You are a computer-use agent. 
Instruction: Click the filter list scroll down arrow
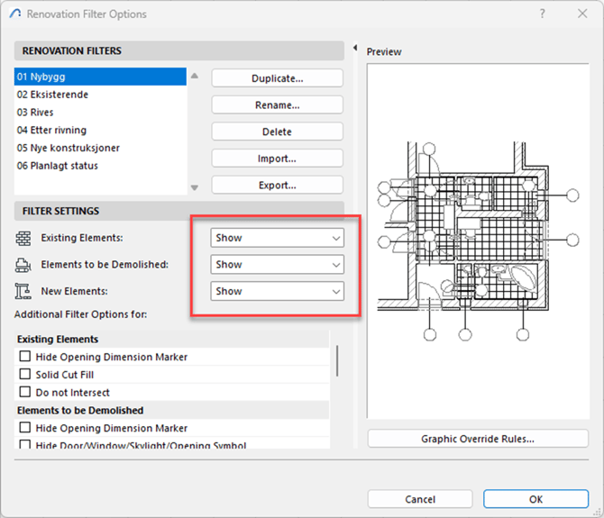tap(194, 187)
